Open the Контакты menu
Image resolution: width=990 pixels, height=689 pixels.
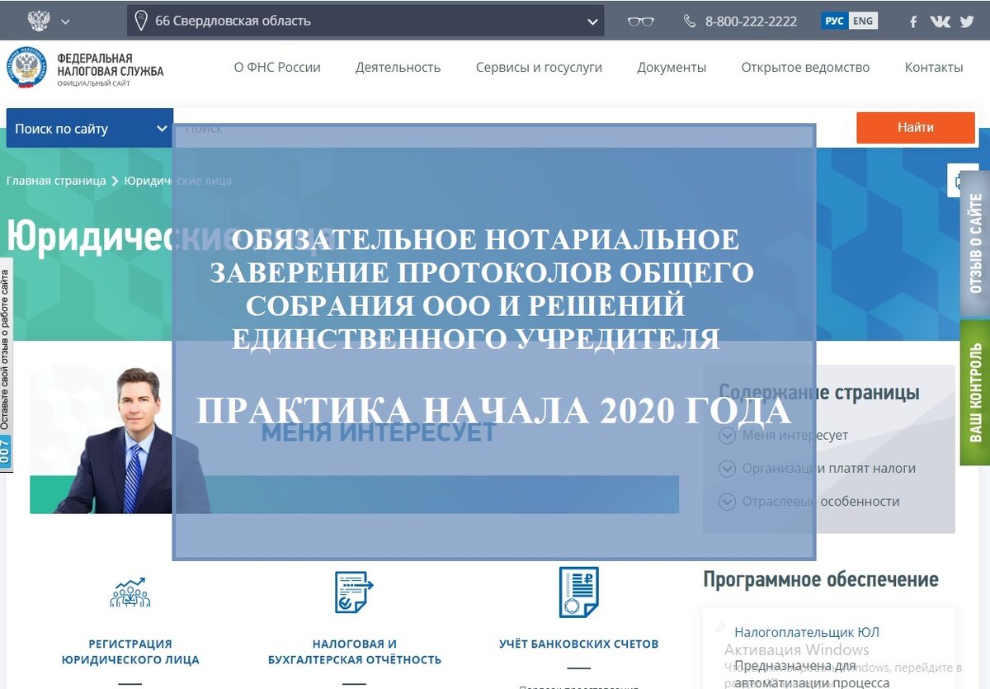click(x=934, y=68)
